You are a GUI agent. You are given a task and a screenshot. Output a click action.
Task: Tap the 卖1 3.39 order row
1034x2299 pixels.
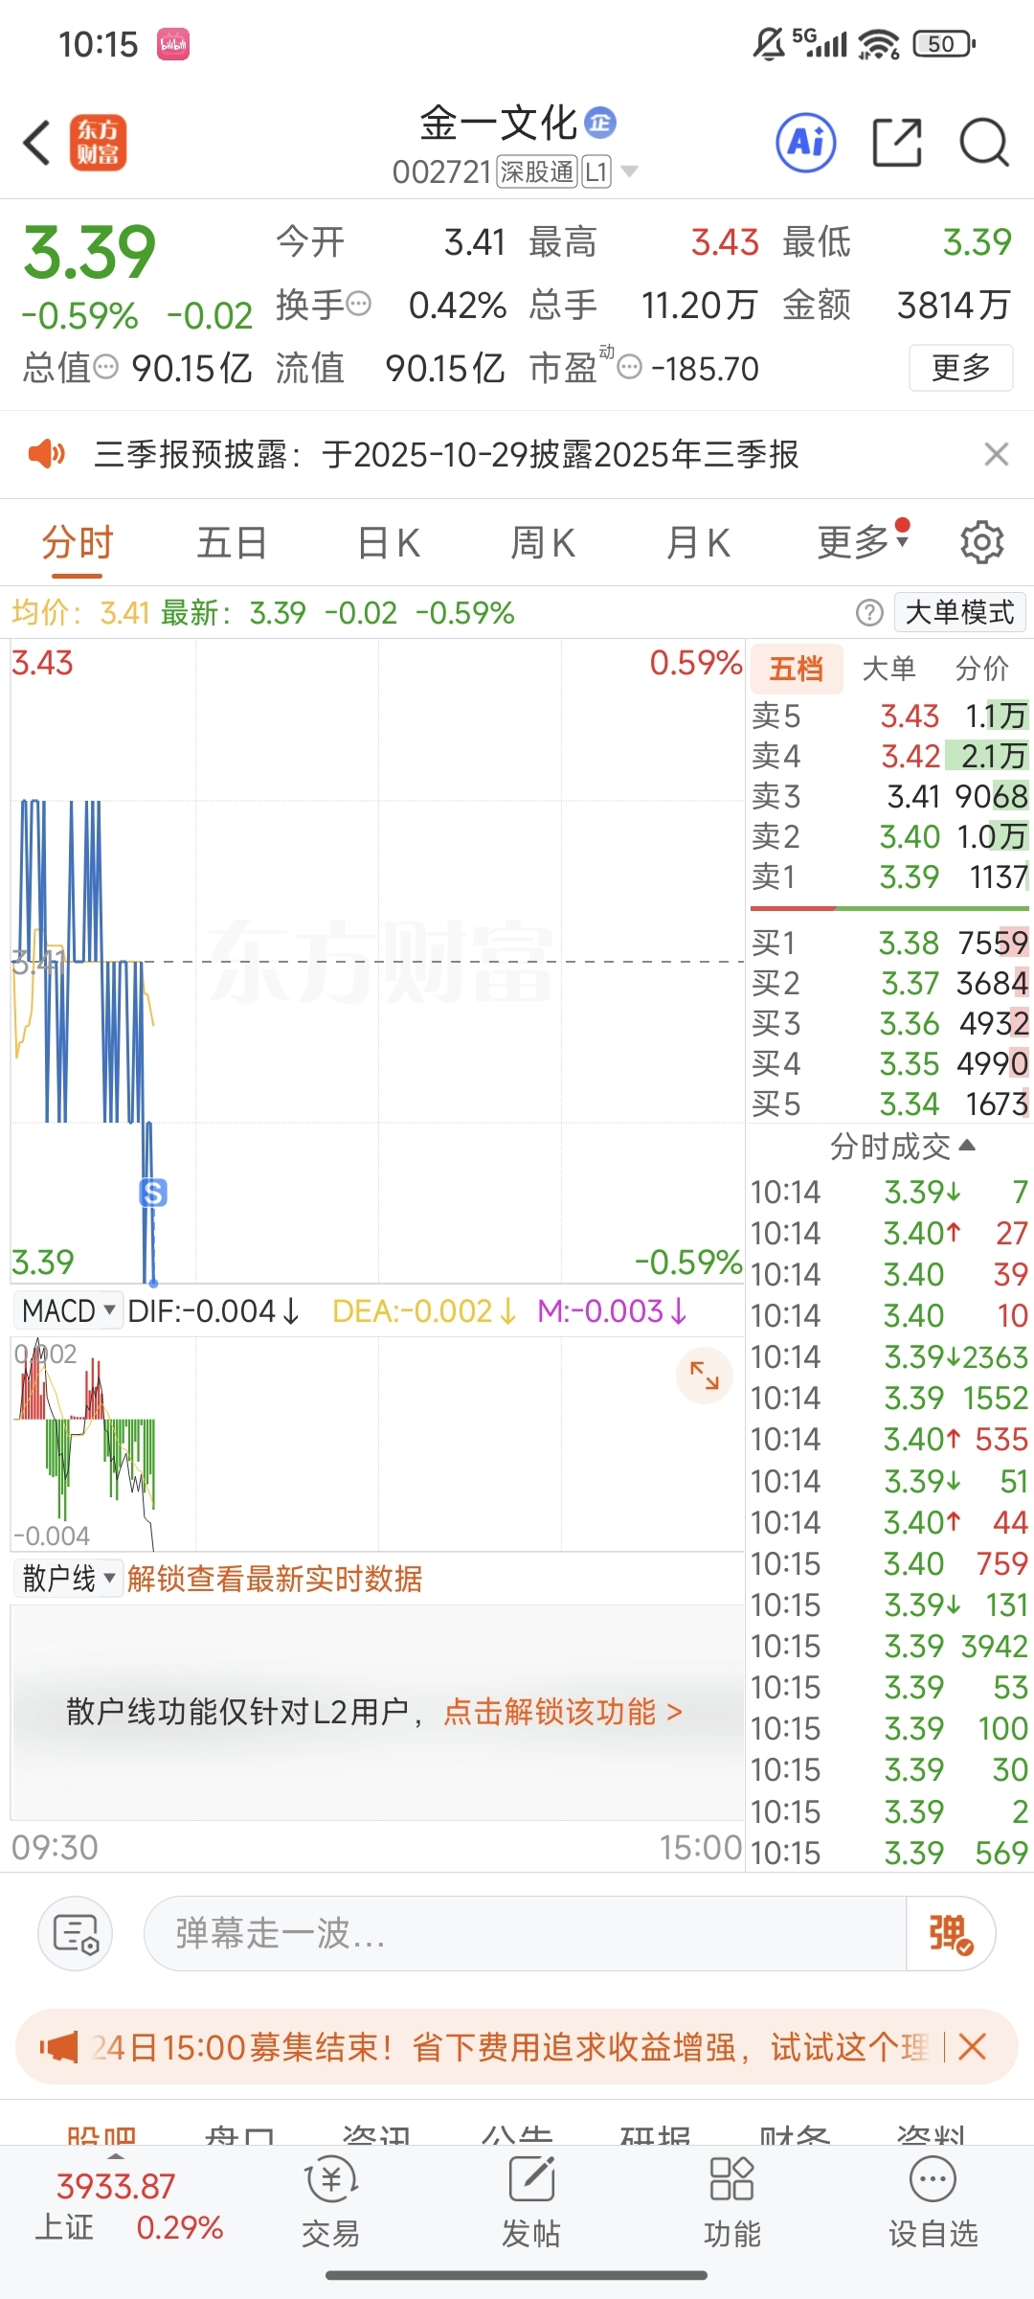pyautogui.click(x=889, y=876)
